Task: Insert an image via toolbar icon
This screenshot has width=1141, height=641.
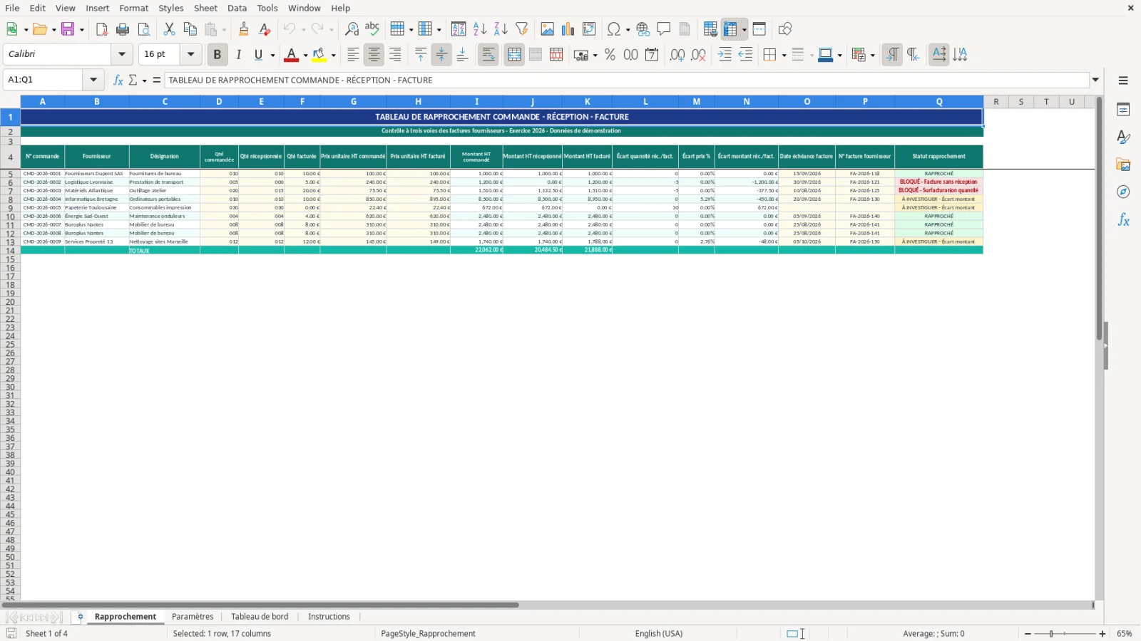Action: click(x=547, y=29)
